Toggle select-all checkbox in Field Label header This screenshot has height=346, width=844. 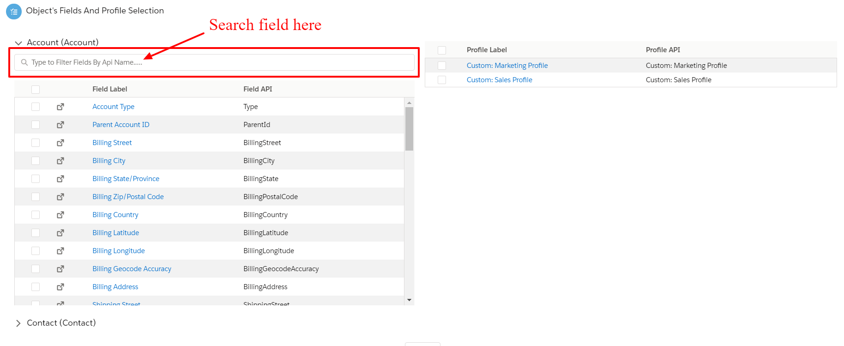tap(36, 89)
